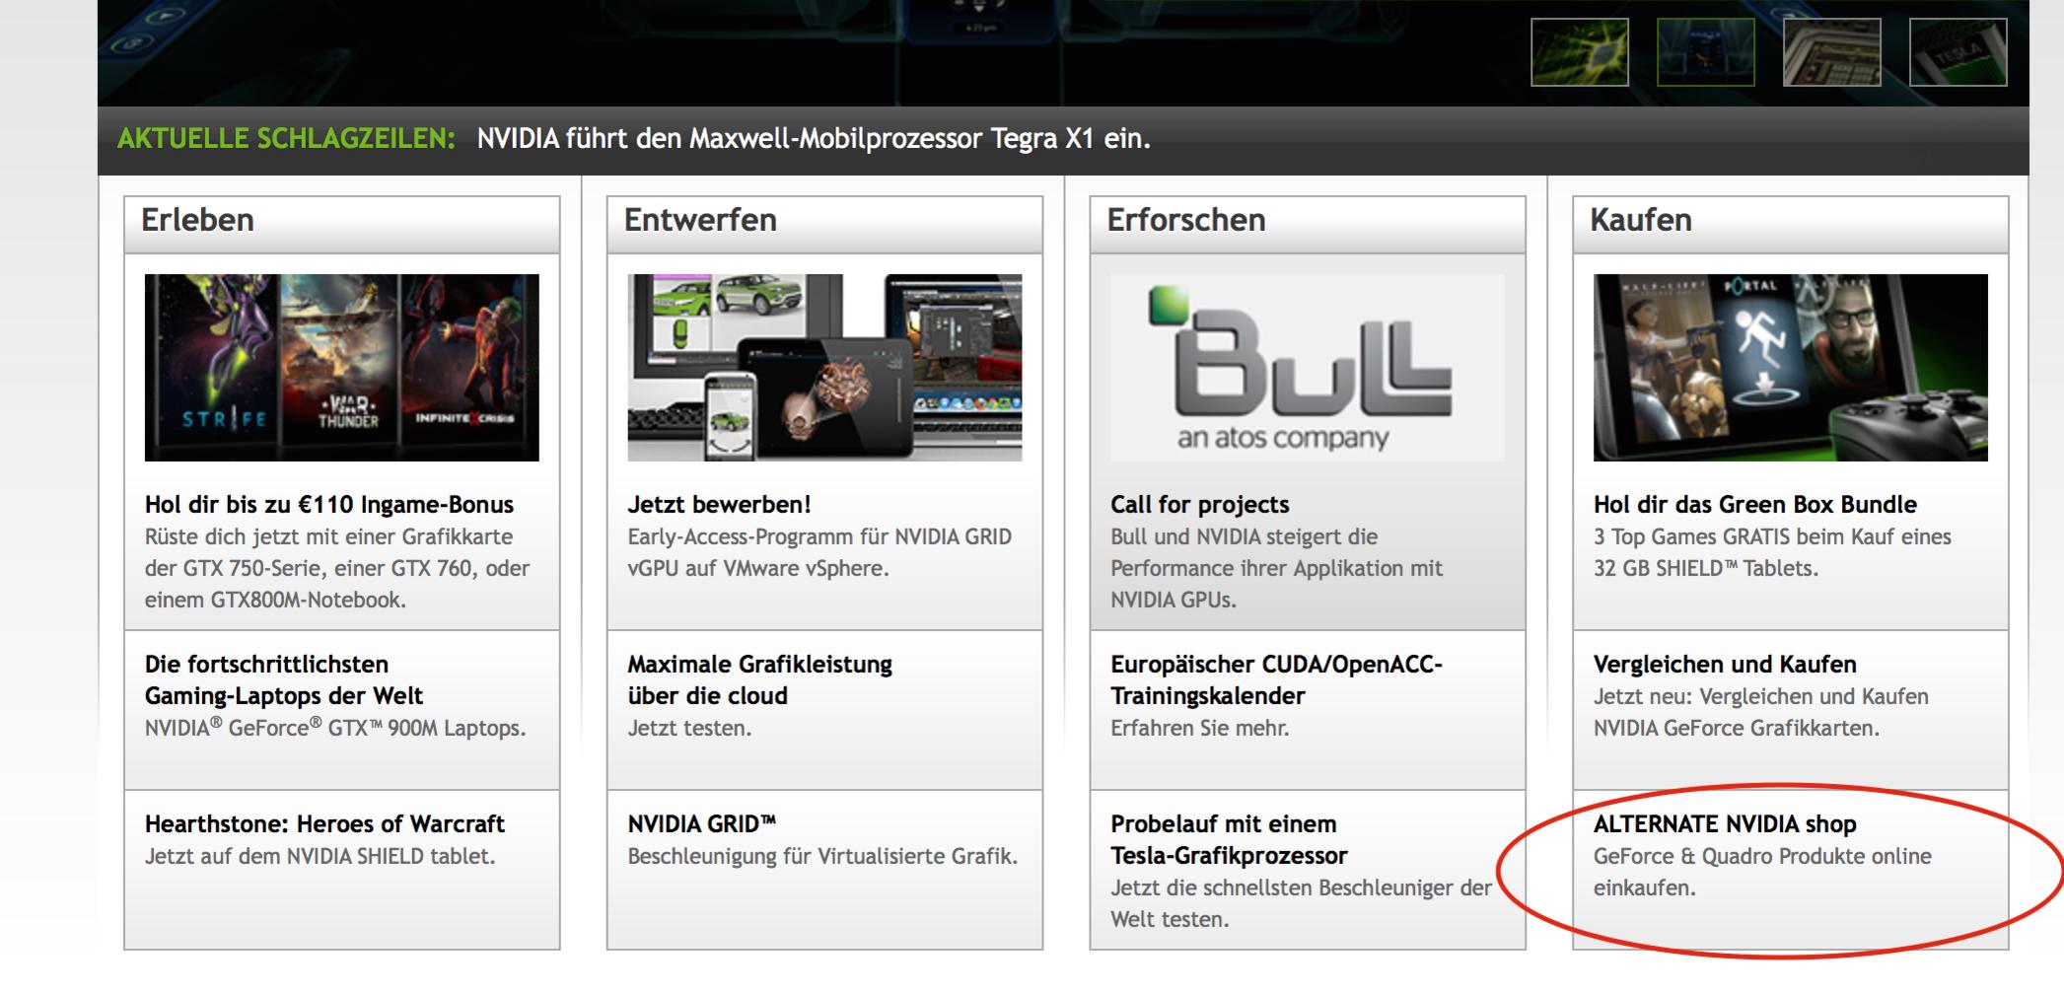The image size is (2064, 994).
Task: Click text 'Jetzt die schnellsten Beschleuniger der'
Action: (1301, 888)
